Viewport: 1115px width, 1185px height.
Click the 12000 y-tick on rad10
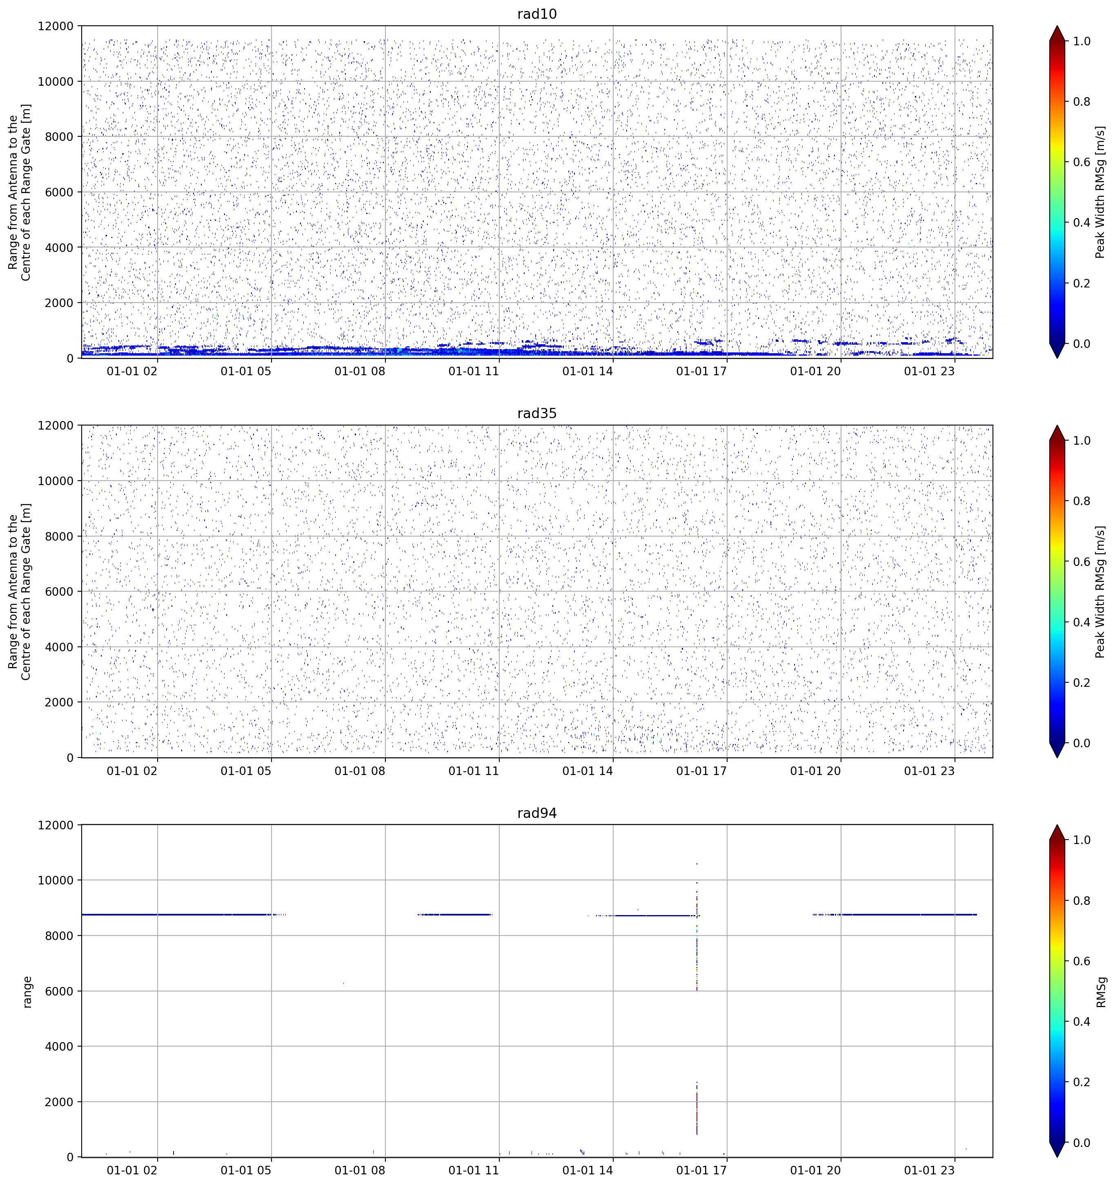click(x=56, y=26)
